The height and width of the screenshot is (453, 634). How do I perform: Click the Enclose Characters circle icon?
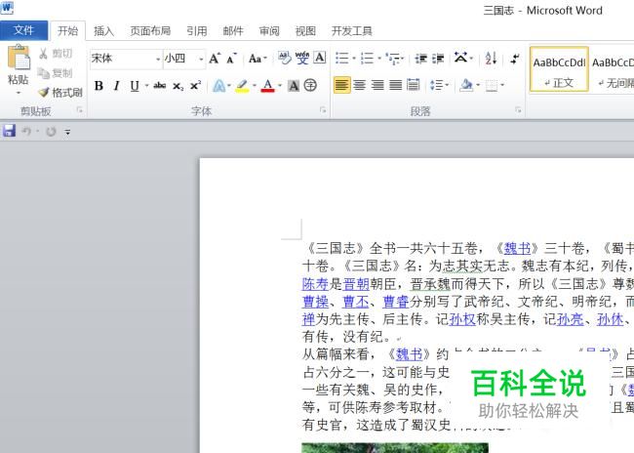[x=310, y=85]
